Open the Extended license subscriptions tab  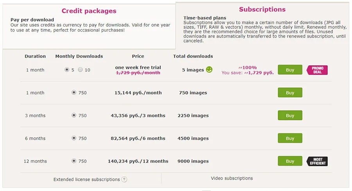click(x=86, y=179)
